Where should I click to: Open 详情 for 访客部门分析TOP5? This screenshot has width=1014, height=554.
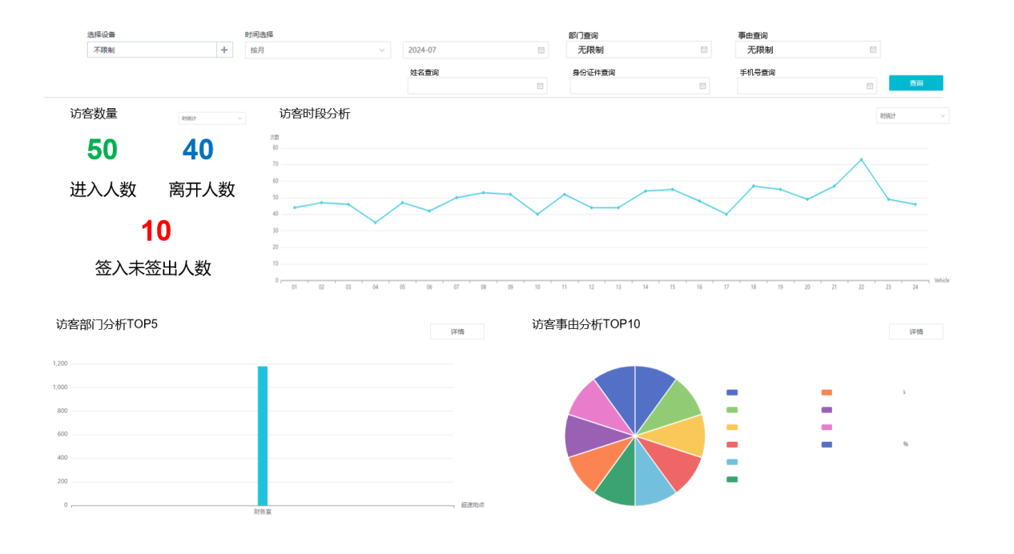click(x=457, y=331)
